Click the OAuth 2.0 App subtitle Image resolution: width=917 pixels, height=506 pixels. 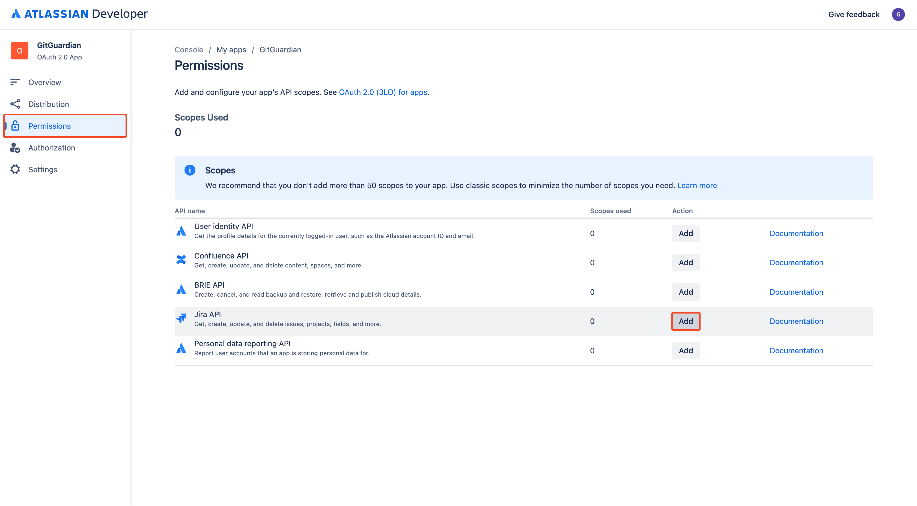(x=59, y=57)
